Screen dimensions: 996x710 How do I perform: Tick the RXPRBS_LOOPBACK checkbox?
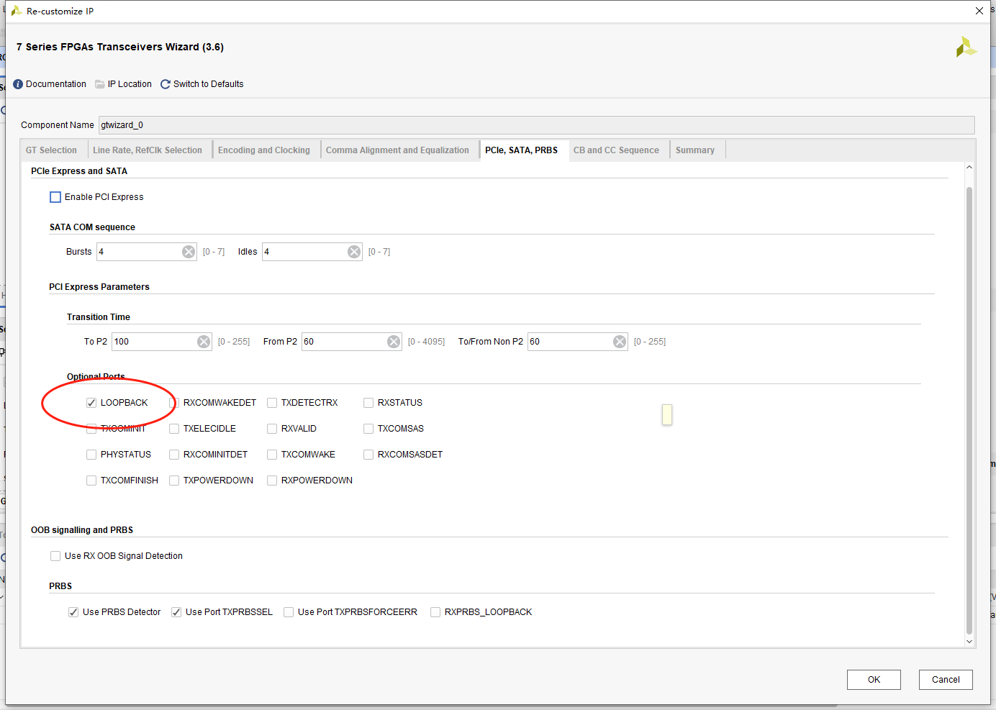point(435,612)
